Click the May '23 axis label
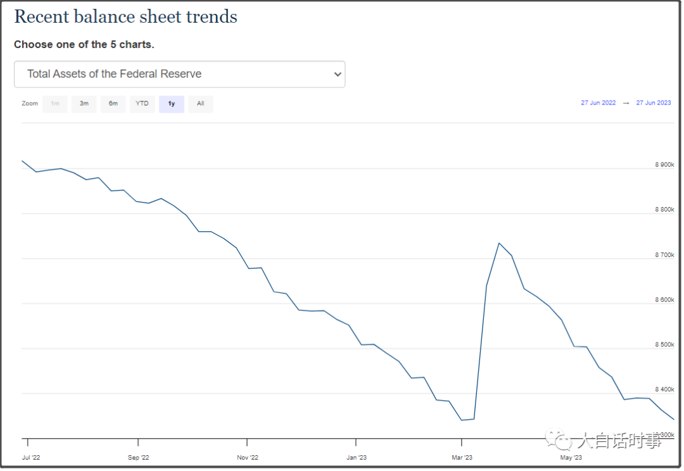 click(x=571, y=458)
